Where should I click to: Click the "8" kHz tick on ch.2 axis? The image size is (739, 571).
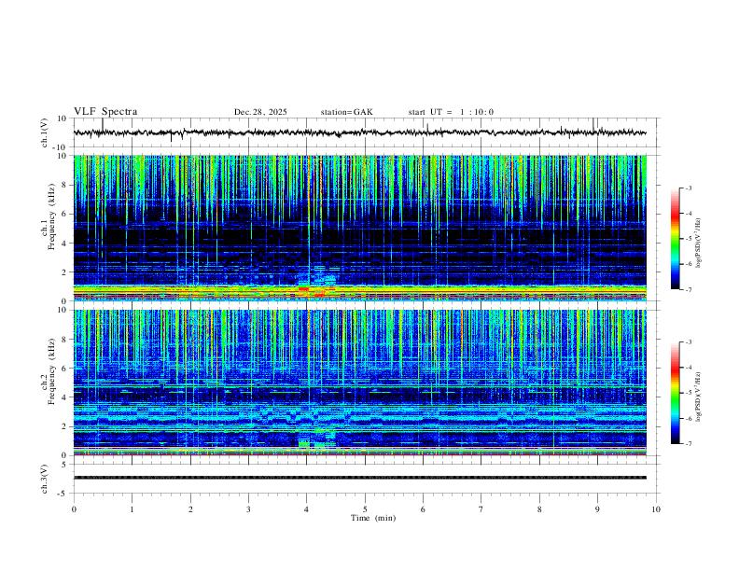point(64,340)
